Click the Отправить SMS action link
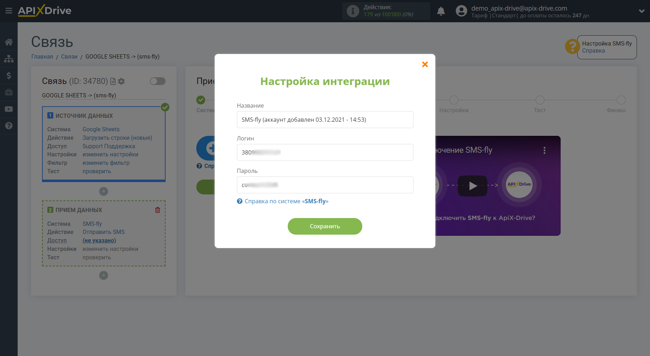Image resolution: width=650 pixels, height=356 pixels. click(103, 232)
